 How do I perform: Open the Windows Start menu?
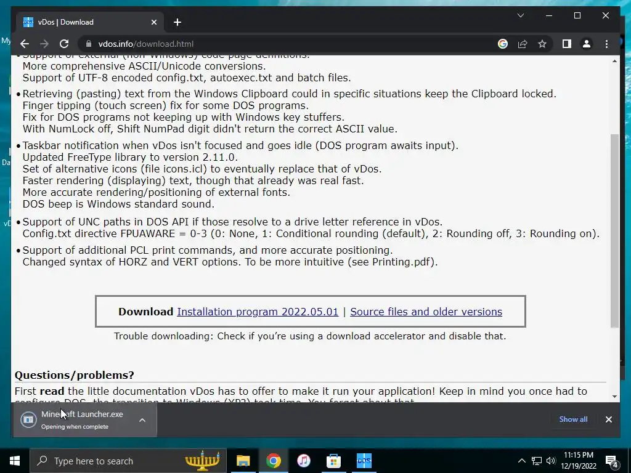(x=15, y=461)
